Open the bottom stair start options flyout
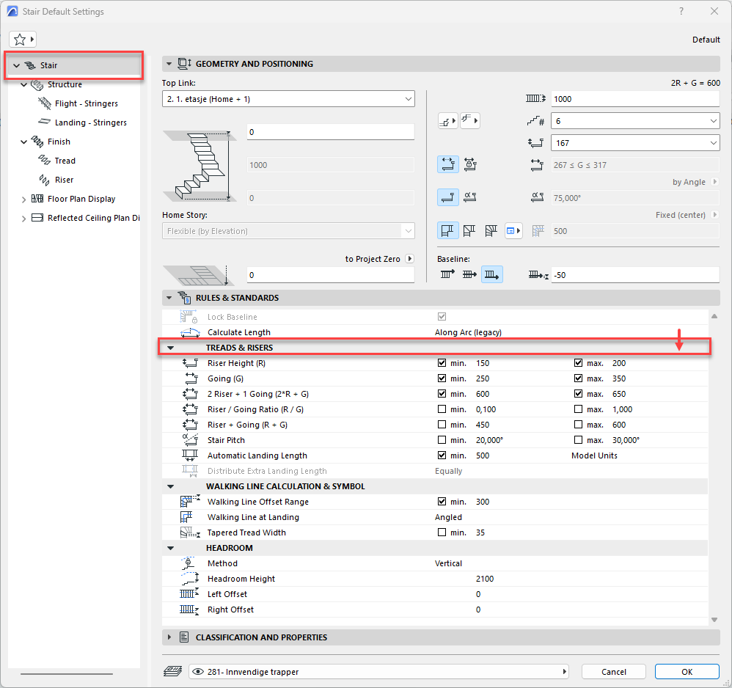732x688 pixels. click(x=447, y=121)
